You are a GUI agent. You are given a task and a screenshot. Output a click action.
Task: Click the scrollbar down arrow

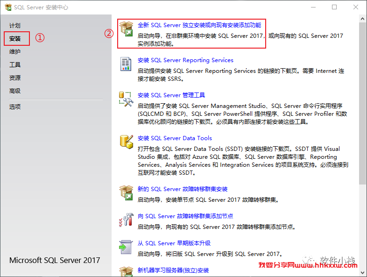coord(362,273)
